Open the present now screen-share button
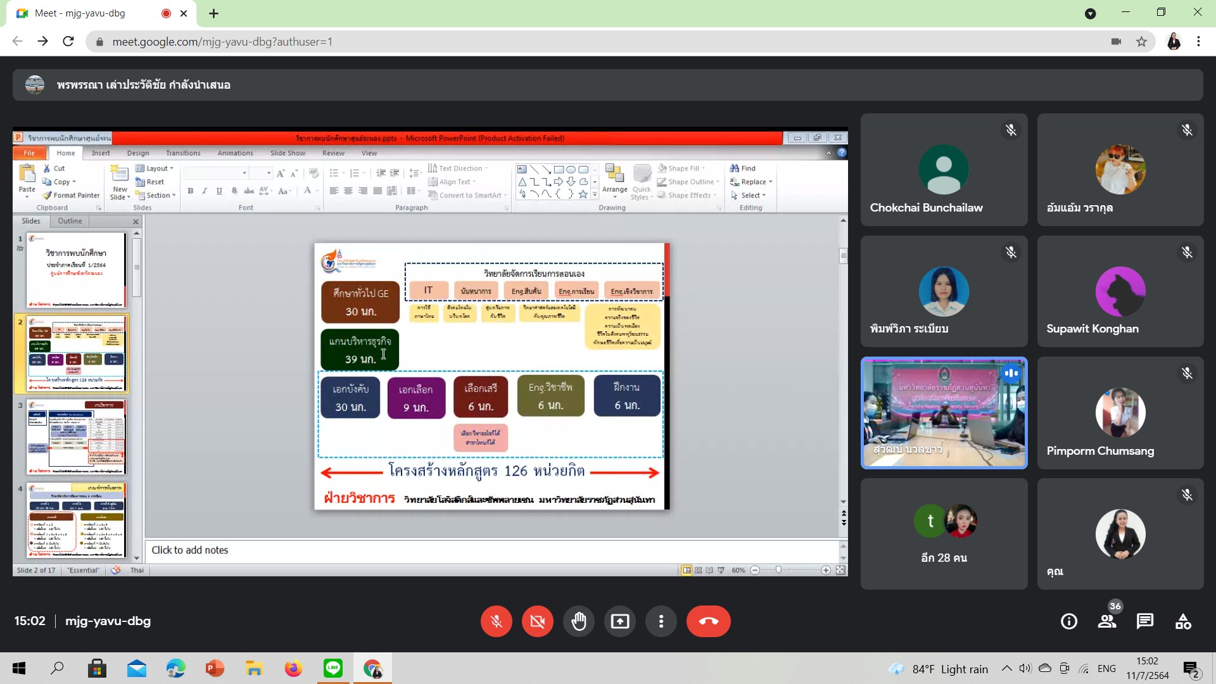1216x684 pixels. click(x=619, y=621)
